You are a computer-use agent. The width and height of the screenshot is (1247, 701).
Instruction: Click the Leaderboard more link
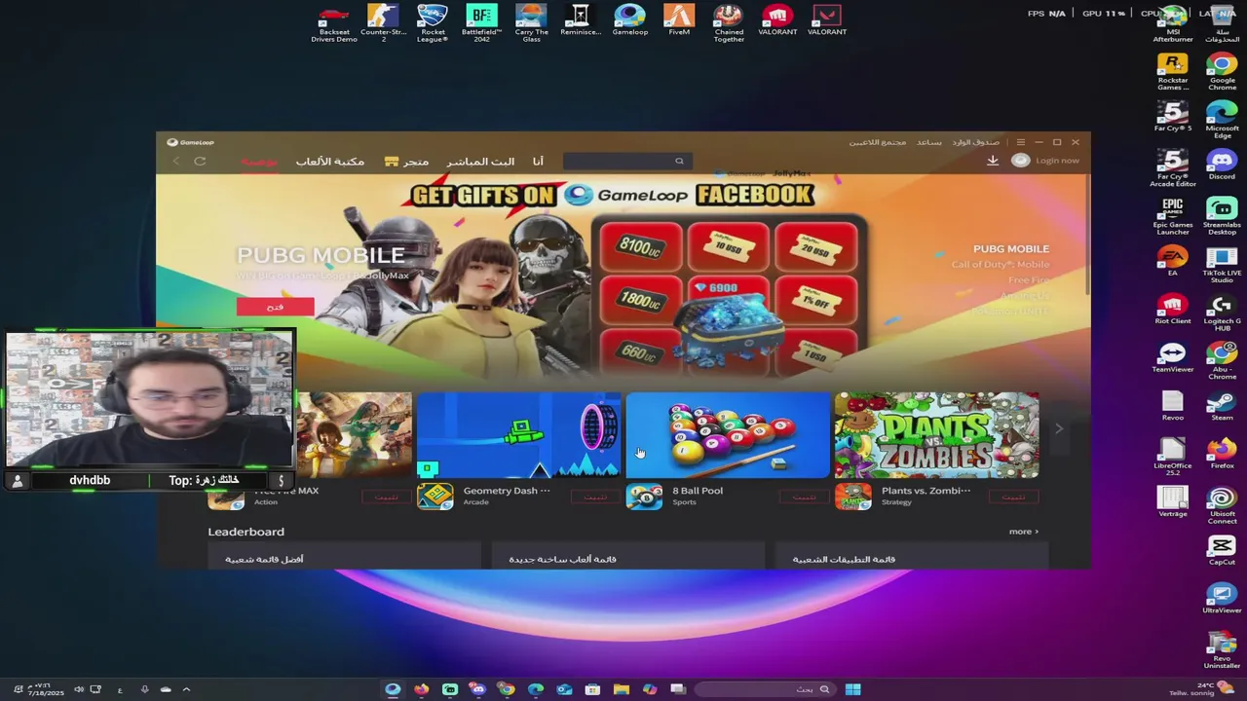(1023, 532)
